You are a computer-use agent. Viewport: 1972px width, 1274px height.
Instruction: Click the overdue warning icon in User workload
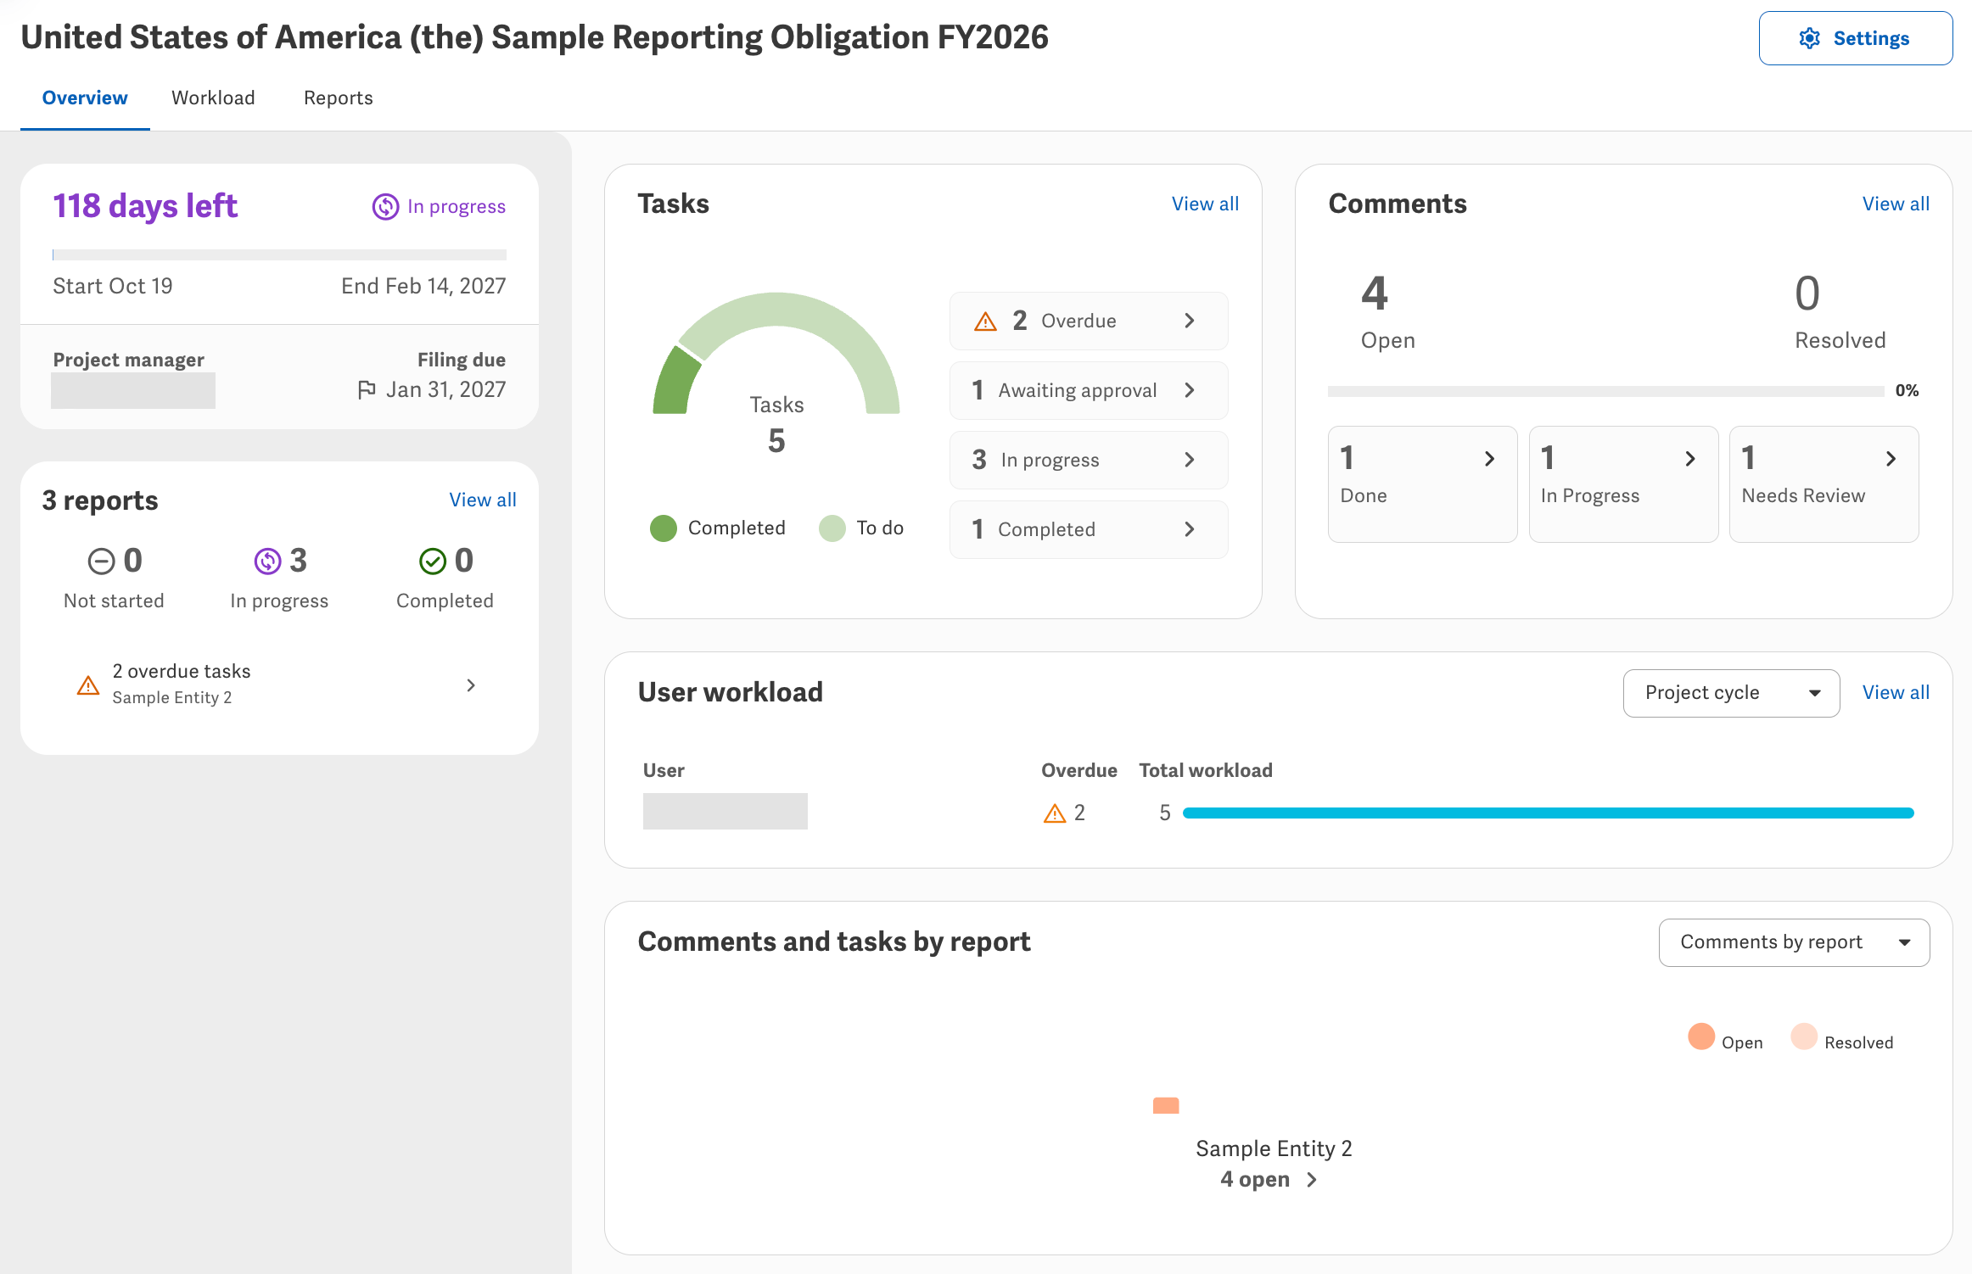[x=1054, y=813]
